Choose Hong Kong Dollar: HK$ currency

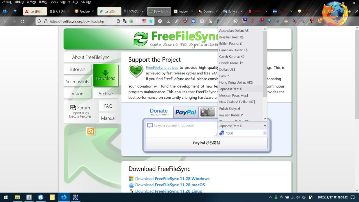(x=240, y=82)
